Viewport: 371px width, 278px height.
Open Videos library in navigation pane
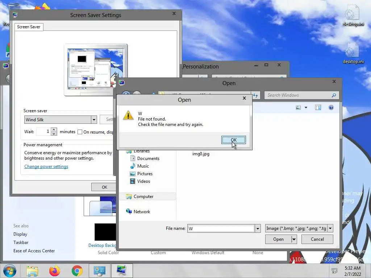click(x=143, y=181)
